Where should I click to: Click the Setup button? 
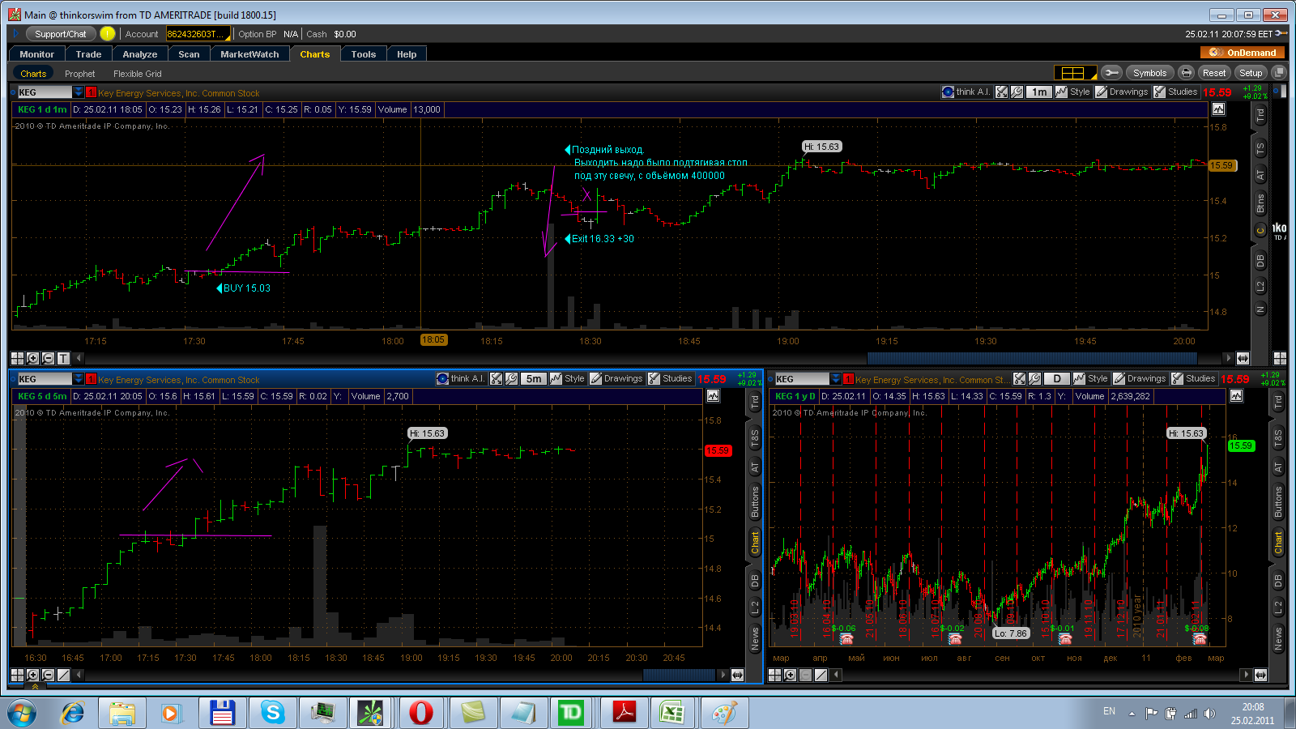click(1251, 73)
